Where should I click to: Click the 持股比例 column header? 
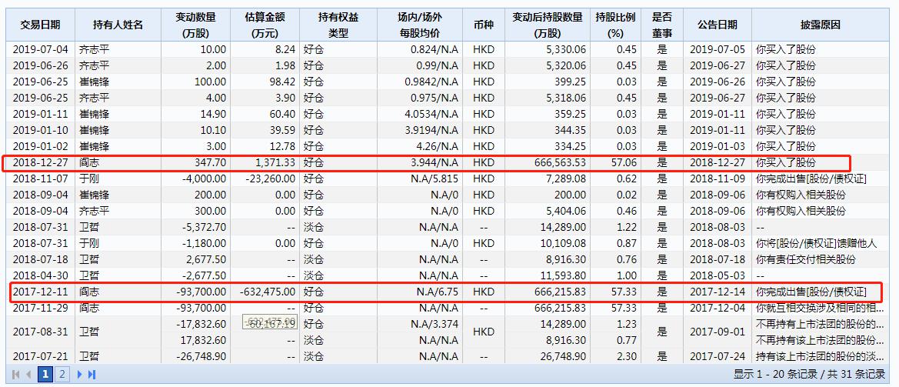point(615,25)
